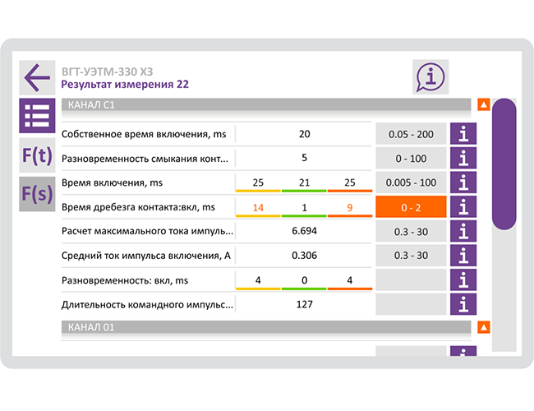Open the F(s) graph view

click(37, 193)
